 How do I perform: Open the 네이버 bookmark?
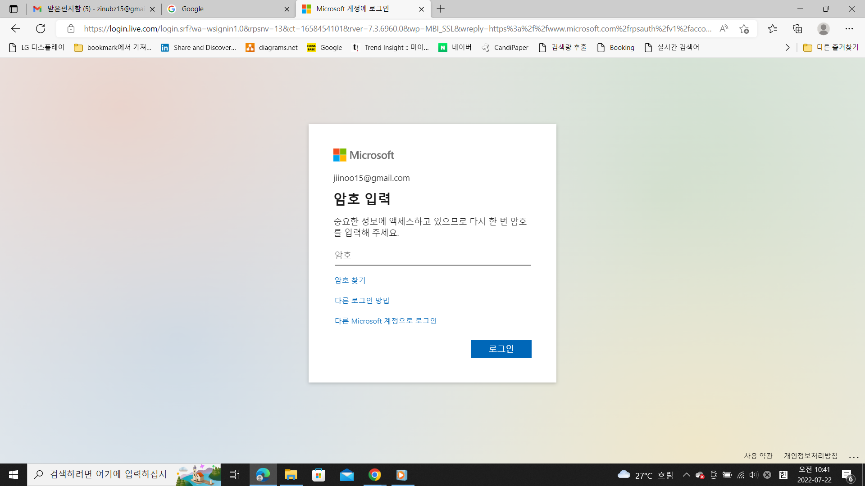point(455,48)
